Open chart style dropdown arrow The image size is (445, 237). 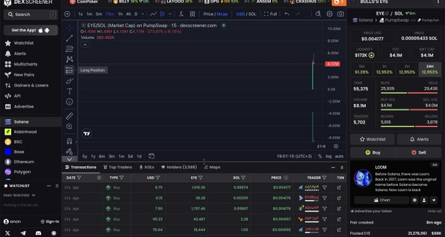(170, 14)
